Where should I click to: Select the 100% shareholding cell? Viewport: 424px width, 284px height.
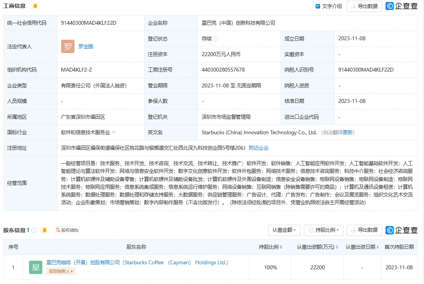click(x=271, y=267)
